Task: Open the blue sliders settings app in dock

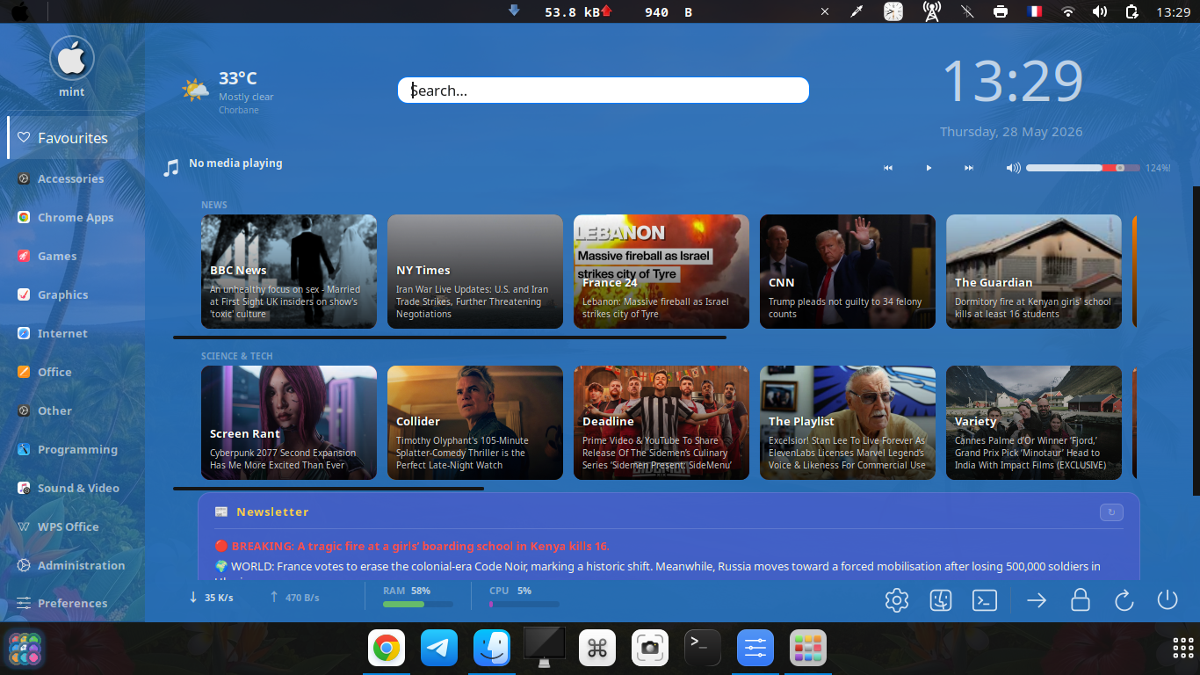Action: point(755,649)
